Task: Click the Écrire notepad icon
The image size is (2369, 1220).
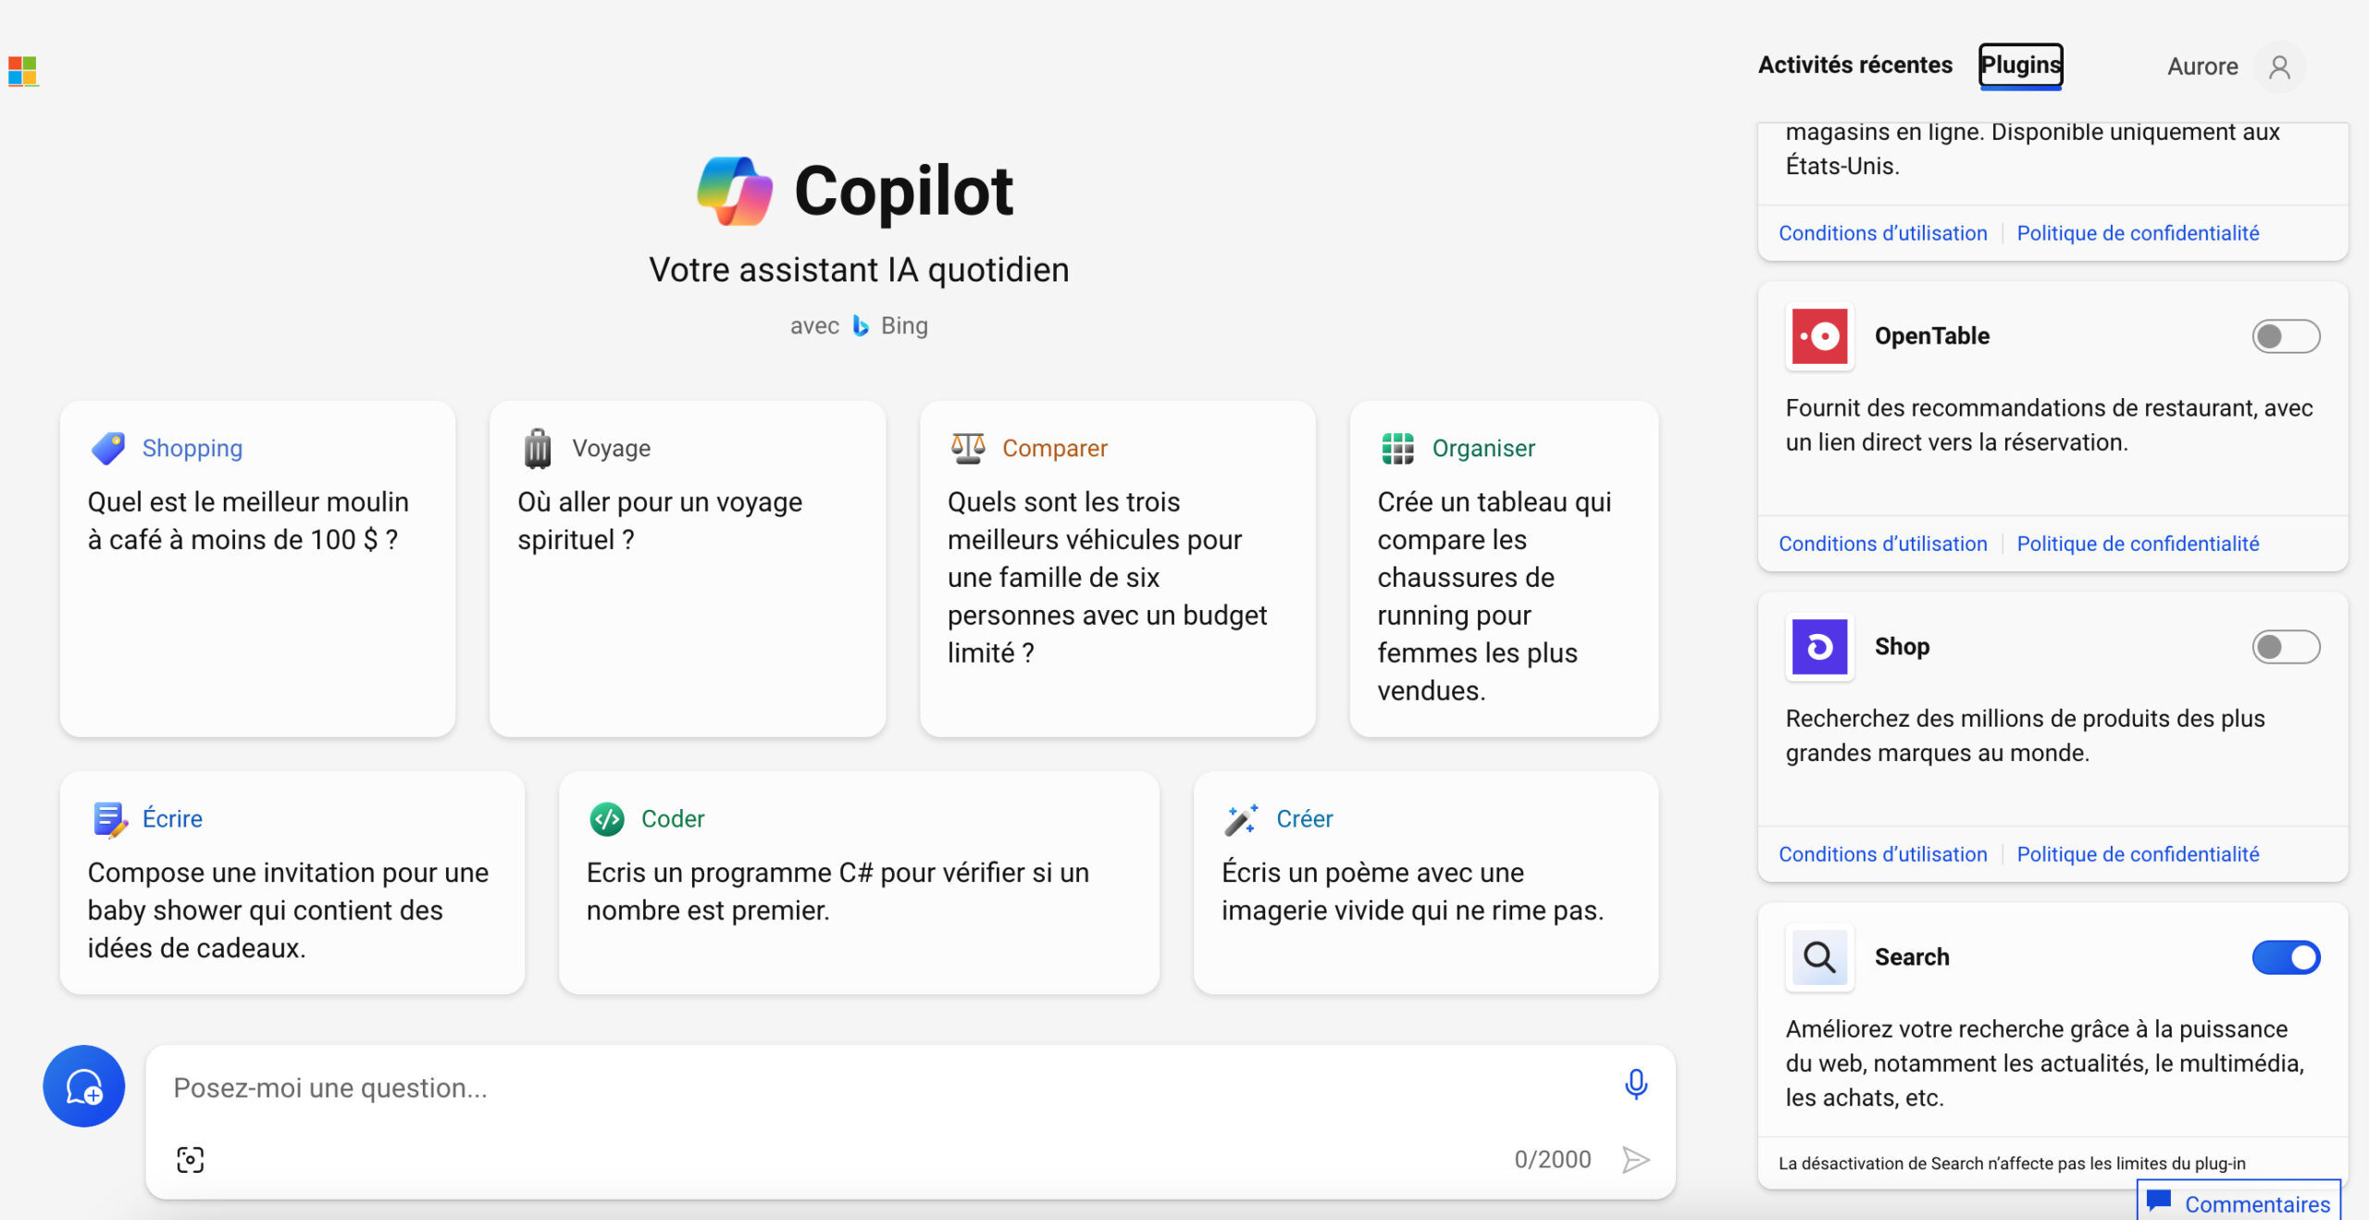Action: tap(110, 819)
